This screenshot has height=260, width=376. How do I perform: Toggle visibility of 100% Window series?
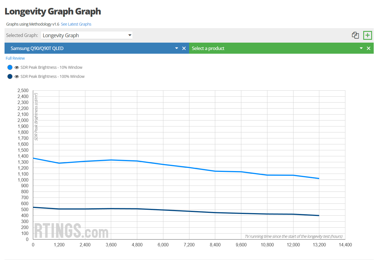(17, 76)
